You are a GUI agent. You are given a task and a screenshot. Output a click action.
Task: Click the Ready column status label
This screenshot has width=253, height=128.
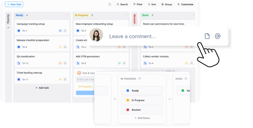click(19, 15)
